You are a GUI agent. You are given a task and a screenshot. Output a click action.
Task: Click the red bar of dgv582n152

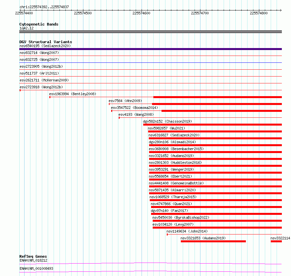coord(213,125)
